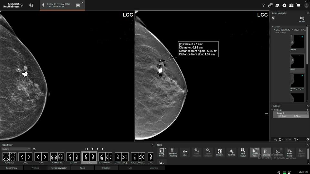Select the Movie tool
The width and height of the screenshot is (310, 174).
(185, 152)
